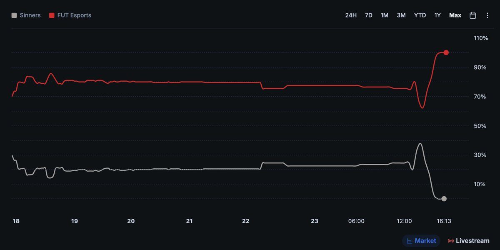
Task: Click the grey Sinners legend swatch
Action: click(14, 15)
